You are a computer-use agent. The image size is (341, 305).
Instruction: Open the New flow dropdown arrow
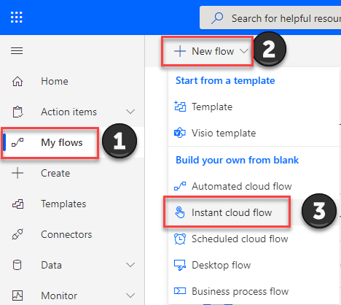click(x=244, y=51)
